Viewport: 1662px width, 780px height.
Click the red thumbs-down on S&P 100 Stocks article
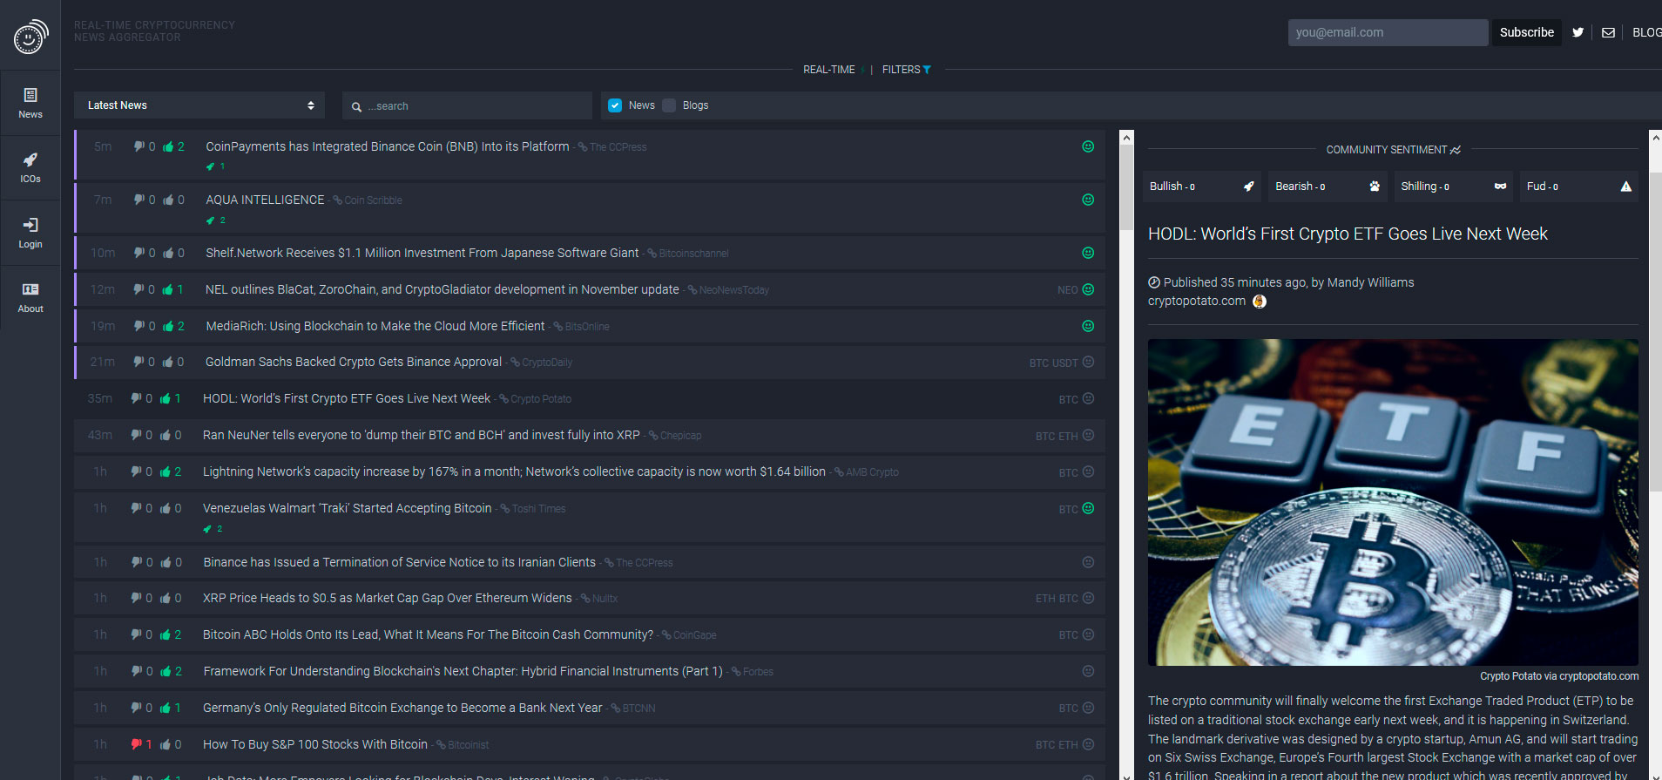tap(136, 744)
